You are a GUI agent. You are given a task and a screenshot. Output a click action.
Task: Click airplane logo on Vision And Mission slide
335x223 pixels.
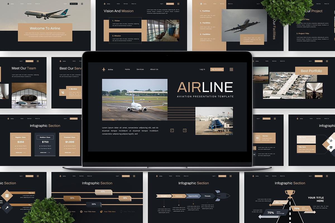[105, 4]
